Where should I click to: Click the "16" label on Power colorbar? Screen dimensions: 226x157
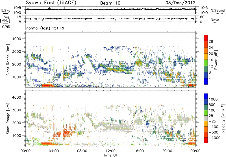coord(211,60)
